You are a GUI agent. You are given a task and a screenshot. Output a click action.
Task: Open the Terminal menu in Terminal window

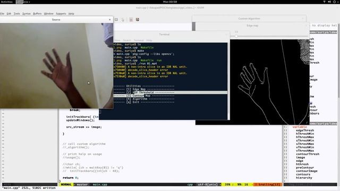click(139, 40)
